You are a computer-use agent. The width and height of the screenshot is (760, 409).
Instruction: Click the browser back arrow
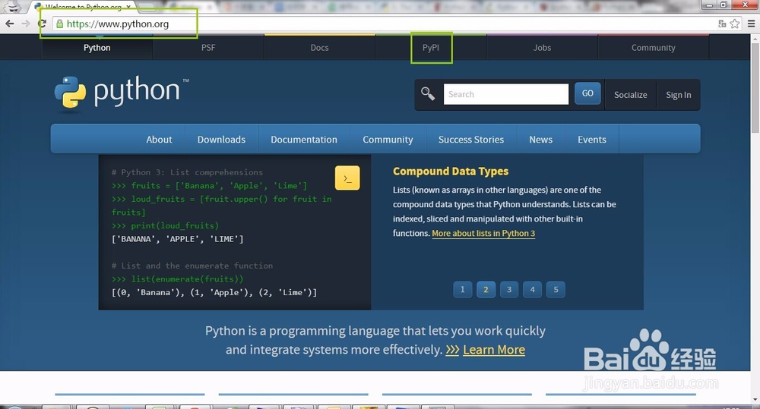click(x=9, y=24)
